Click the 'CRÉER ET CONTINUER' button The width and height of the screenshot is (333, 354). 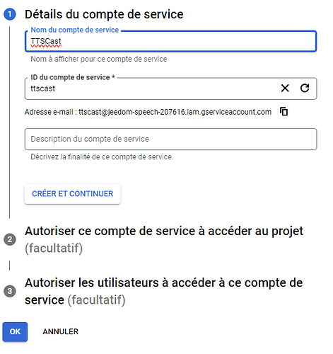(73, 194)
